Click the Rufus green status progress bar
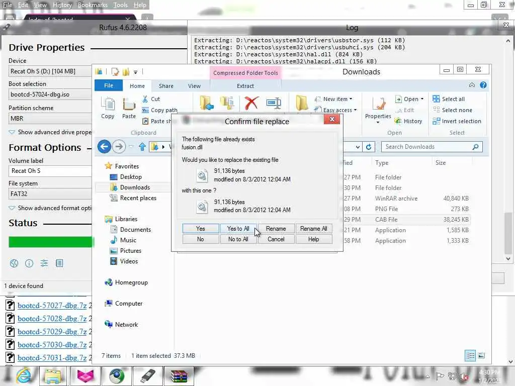The width and height of the screenshot is (515, 386). (x=51, y=242)
